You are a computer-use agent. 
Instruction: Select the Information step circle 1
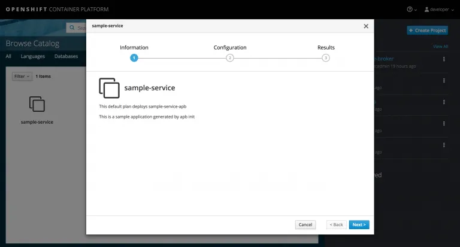coord(134,58)
